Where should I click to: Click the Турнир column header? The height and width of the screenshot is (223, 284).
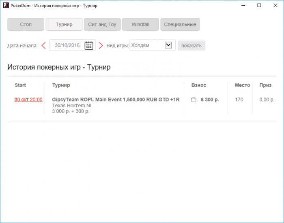61,85
